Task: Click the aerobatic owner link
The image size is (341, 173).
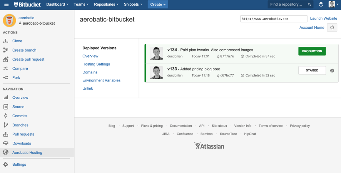Action: coord(26,18)
